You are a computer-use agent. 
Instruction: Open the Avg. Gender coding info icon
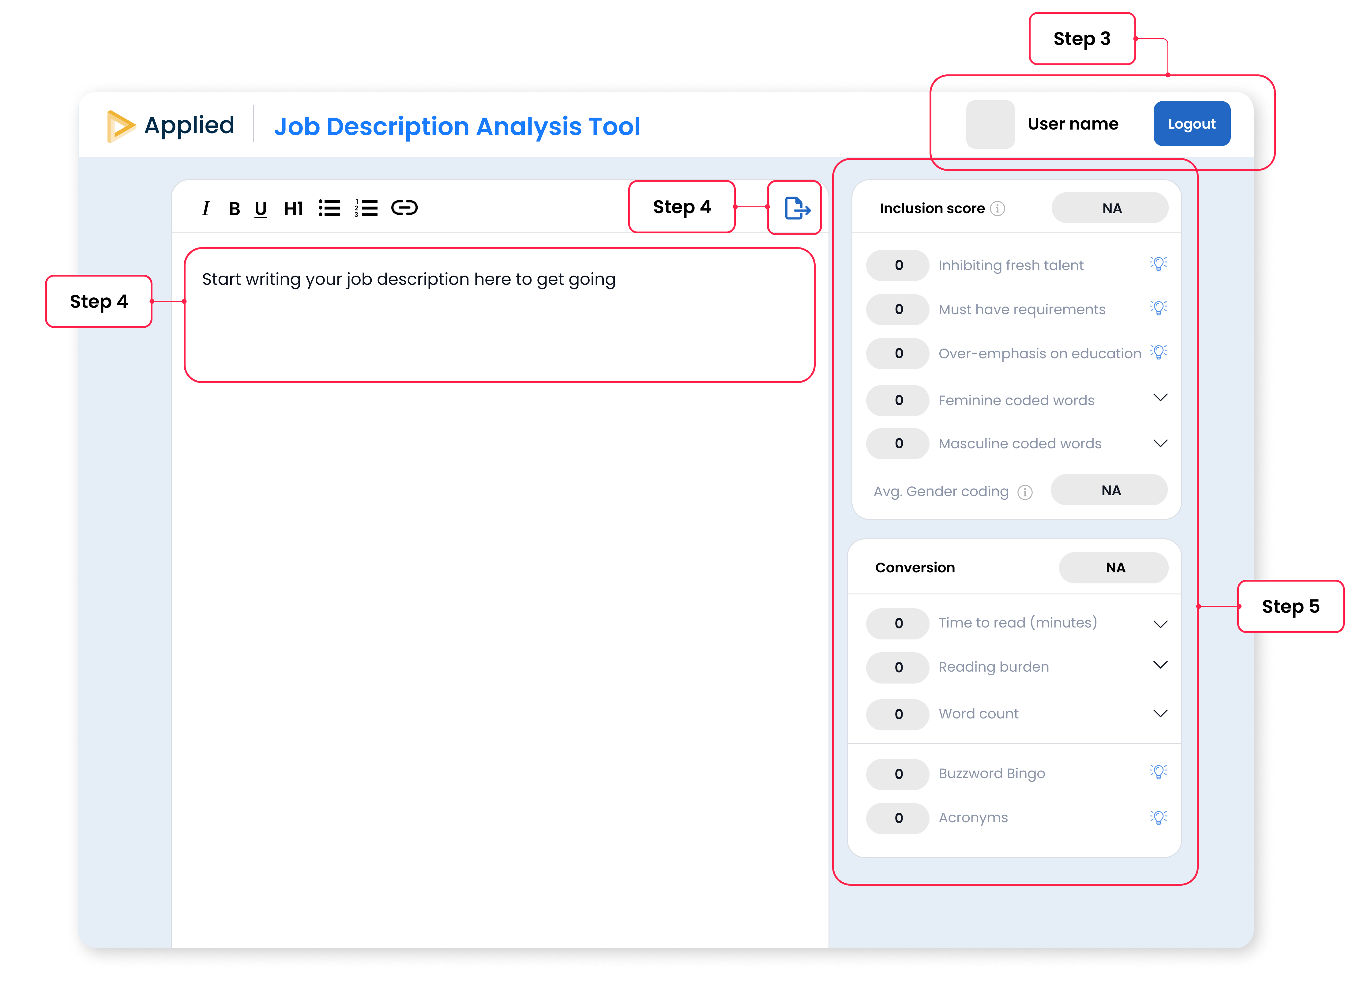tap(1025, 493)
